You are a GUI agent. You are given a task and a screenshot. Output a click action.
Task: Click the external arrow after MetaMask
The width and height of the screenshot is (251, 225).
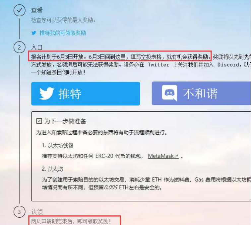(x=176, y=156)
